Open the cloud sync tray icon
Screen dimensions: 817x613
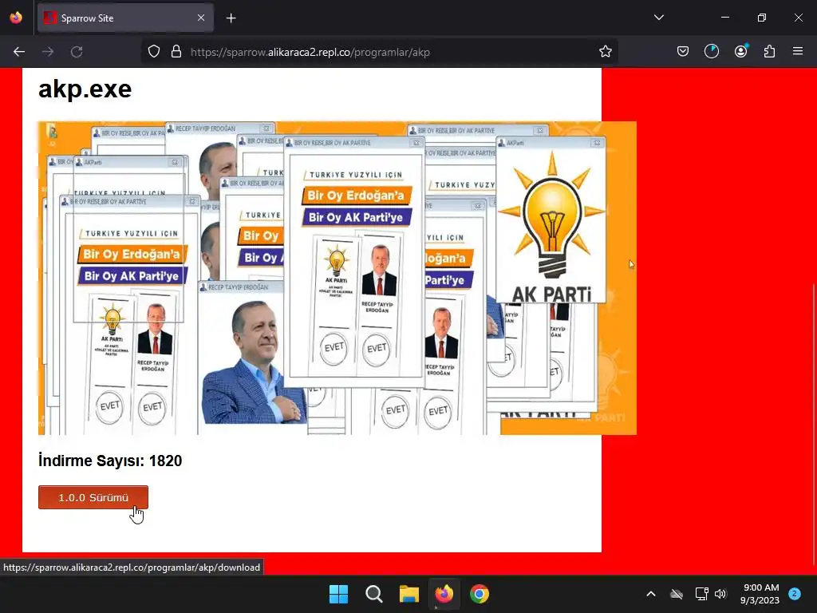[x=677, y=594]
